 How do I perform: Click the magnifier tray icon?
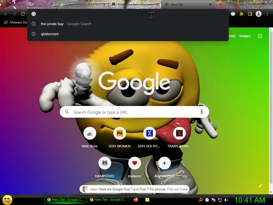pos(200,200)
